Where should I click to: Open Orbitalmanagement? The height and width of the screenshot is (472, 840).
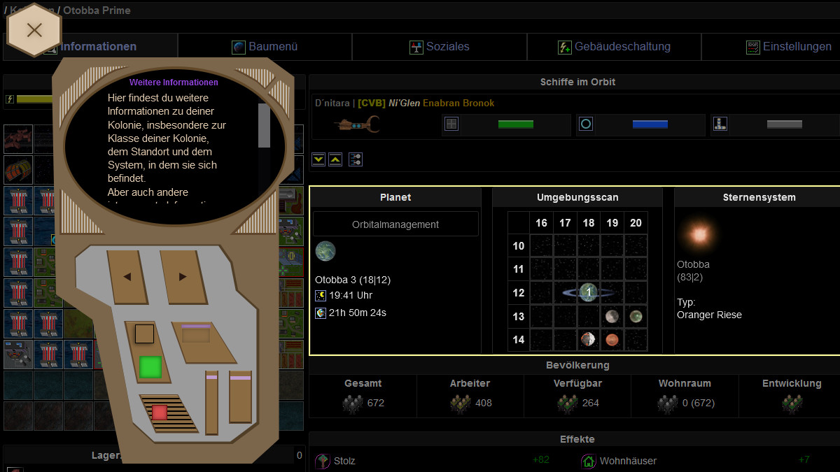coord(395,223)
